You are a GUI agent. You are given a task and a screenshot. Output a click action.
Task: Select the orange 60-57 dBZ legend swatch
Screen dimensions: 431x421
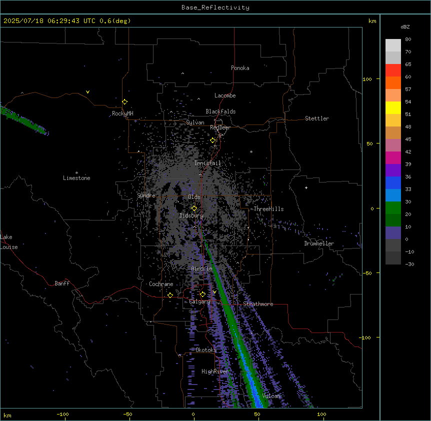point(393,82)
